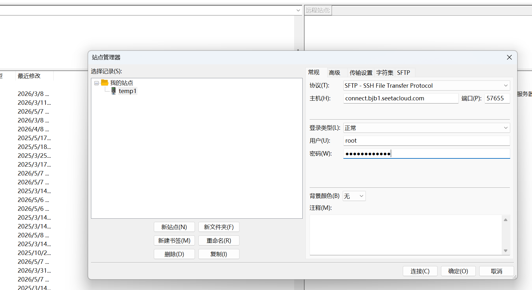Click the temp1 server icon
Image resolution: width=532 pixels, height=290 pixels.
tap(114, 91)
